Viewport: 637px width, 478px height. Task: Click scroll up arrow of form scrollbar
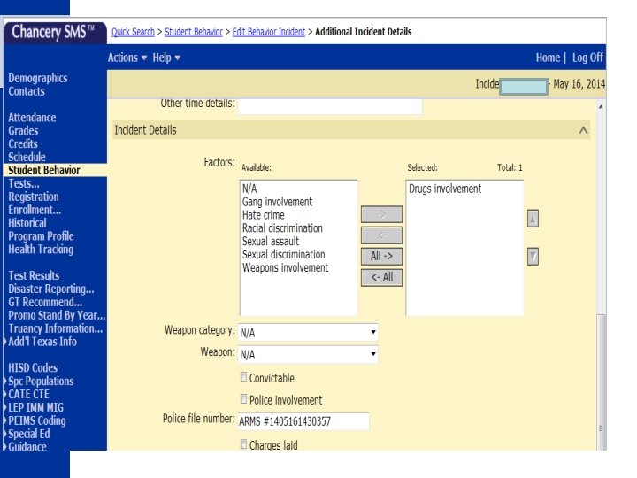click(601, 107)
